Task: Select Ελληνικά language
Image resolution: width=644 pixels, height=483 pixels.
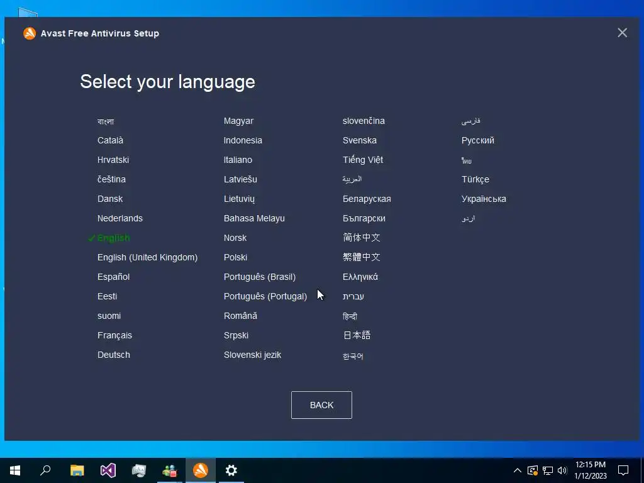Action: 360,277
